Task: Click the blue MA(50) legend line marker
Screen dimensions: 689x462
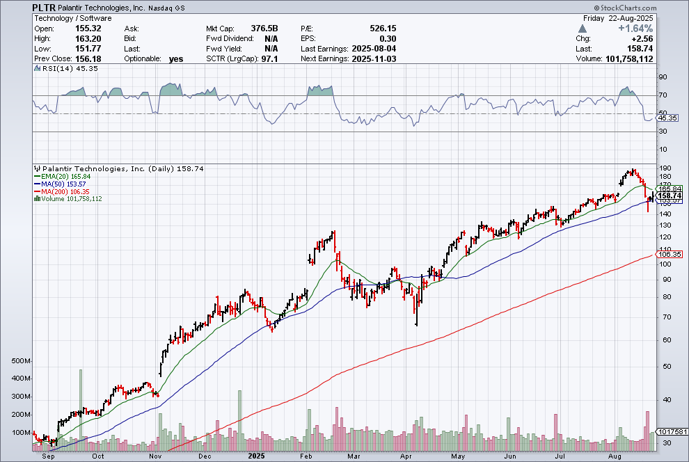Action: [x=38, y=184]
